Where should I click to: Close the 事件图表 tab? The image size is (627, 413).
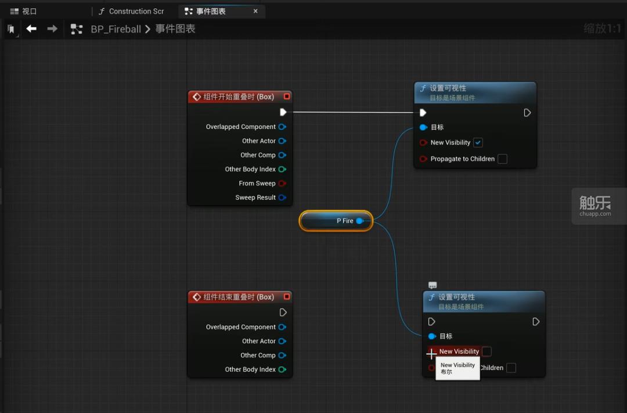(x=256, y=11)
